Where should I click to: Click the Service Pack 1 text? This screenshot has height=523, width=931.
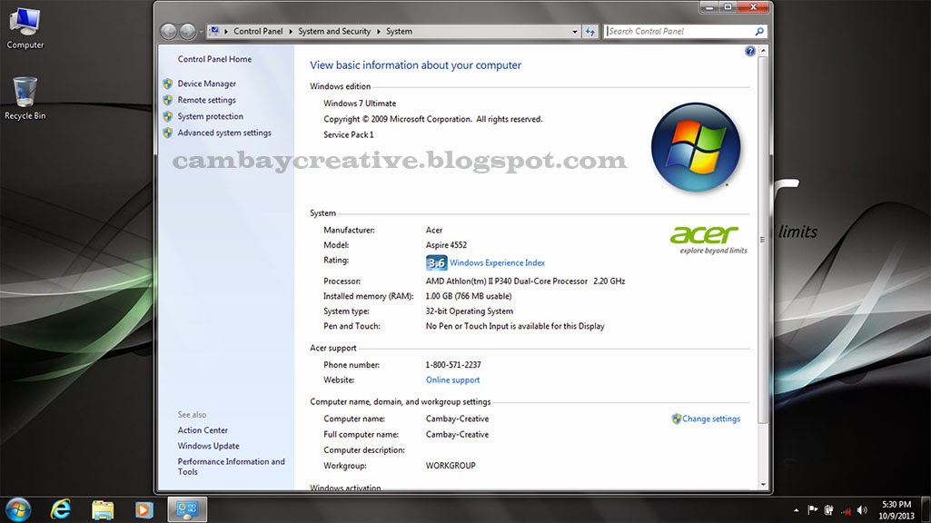pyautogui.click(x=349, y=134)
